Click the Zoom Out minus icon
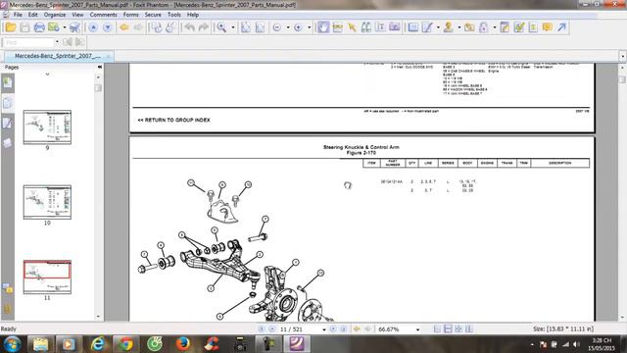627x353 pixels. click(276, 27)
